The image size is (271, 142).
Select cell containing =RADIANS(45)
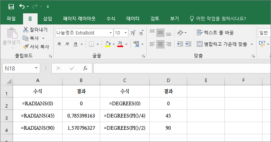pyautogui.click(x=38, y=116)
